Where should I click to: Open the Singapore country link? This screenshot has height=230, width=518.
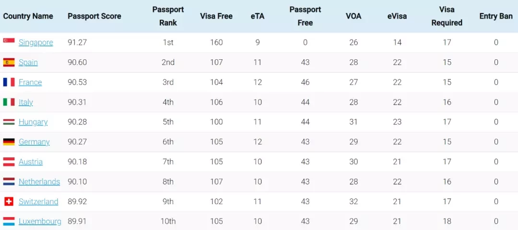[35, 43]
